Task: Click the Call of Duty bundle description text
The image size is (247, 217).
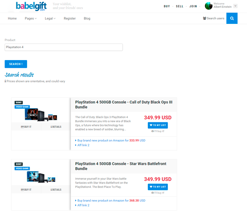Action: coord(103,123)
